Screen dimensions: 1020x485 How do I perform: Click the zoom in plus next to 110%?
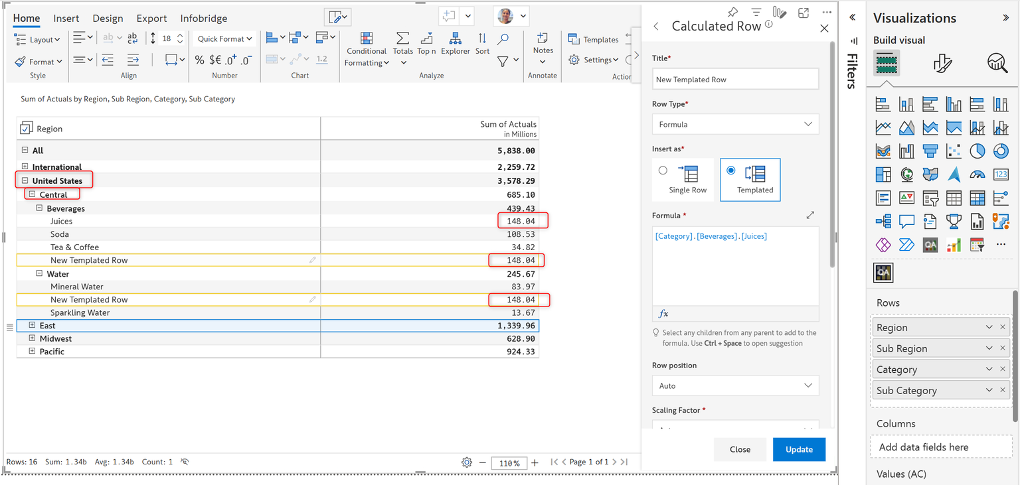[535, 462]
